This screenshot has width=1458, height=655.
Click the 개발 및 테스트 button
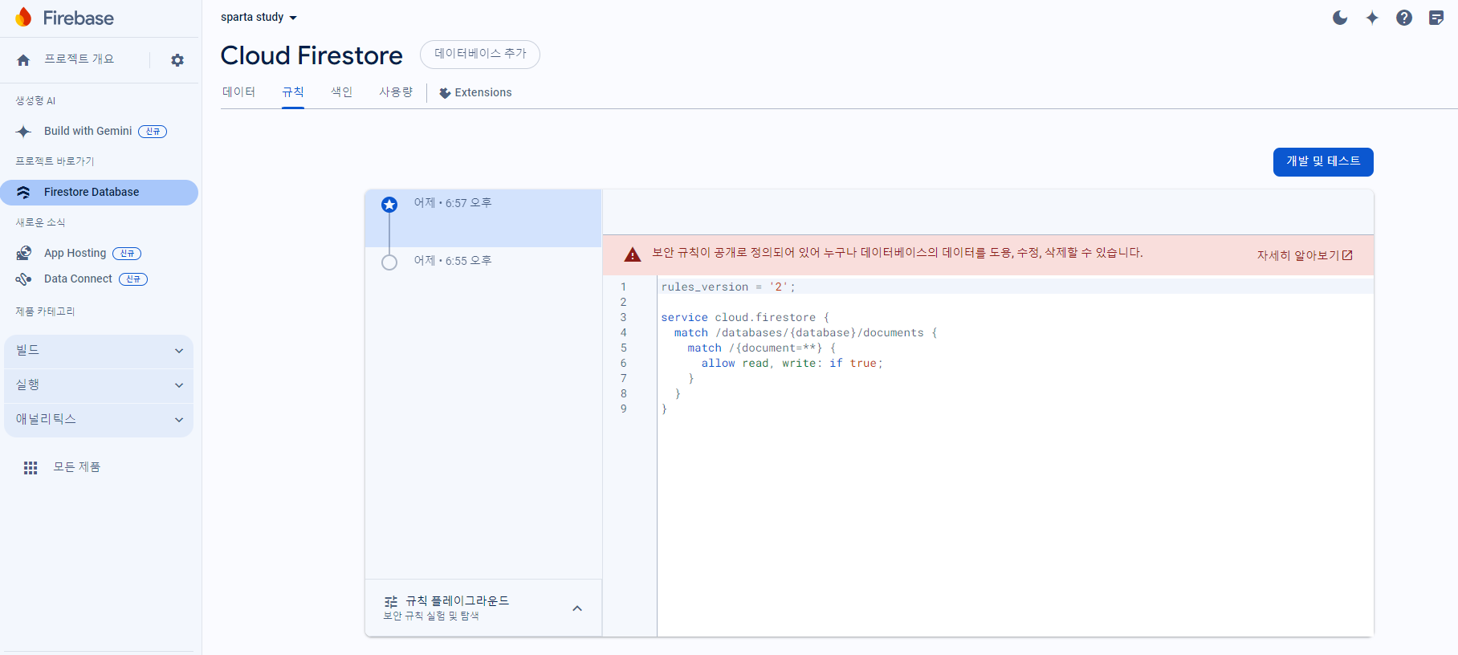pos(1323,161)
